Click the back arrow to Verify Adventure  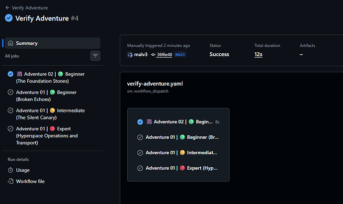7,8
